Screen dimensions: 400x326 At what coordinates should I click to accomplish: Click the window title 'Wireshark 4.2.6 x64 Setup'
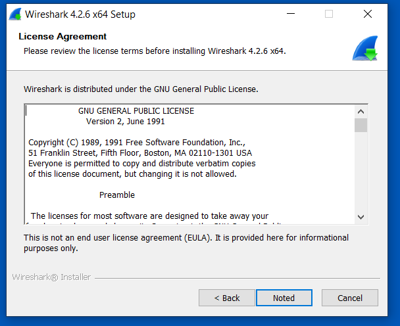pos(82,14)
